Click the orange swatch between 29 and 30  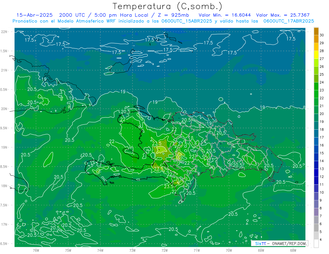(316, 39)
